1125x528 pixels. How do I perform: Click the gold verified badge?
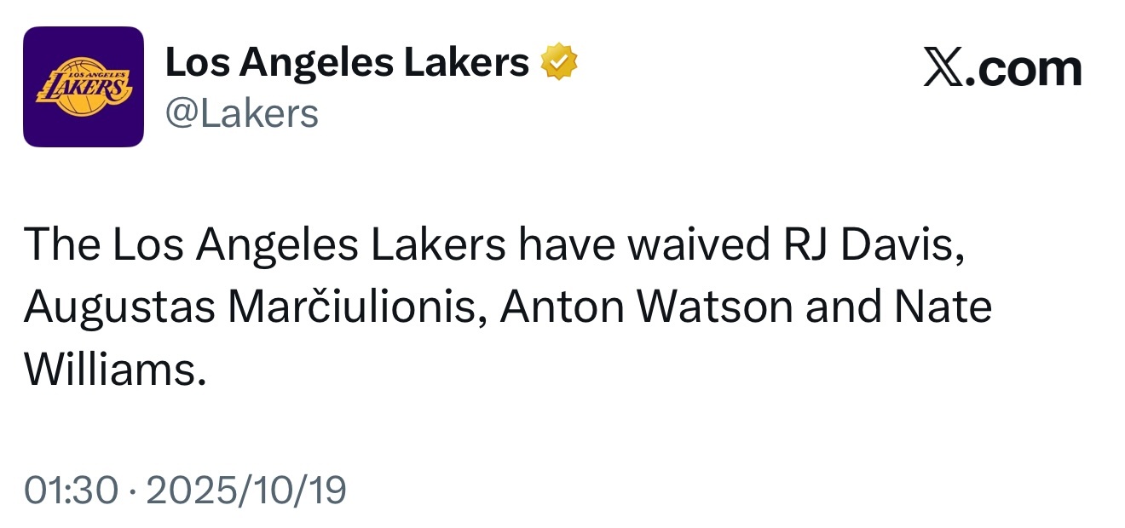[x=559, y=63]
